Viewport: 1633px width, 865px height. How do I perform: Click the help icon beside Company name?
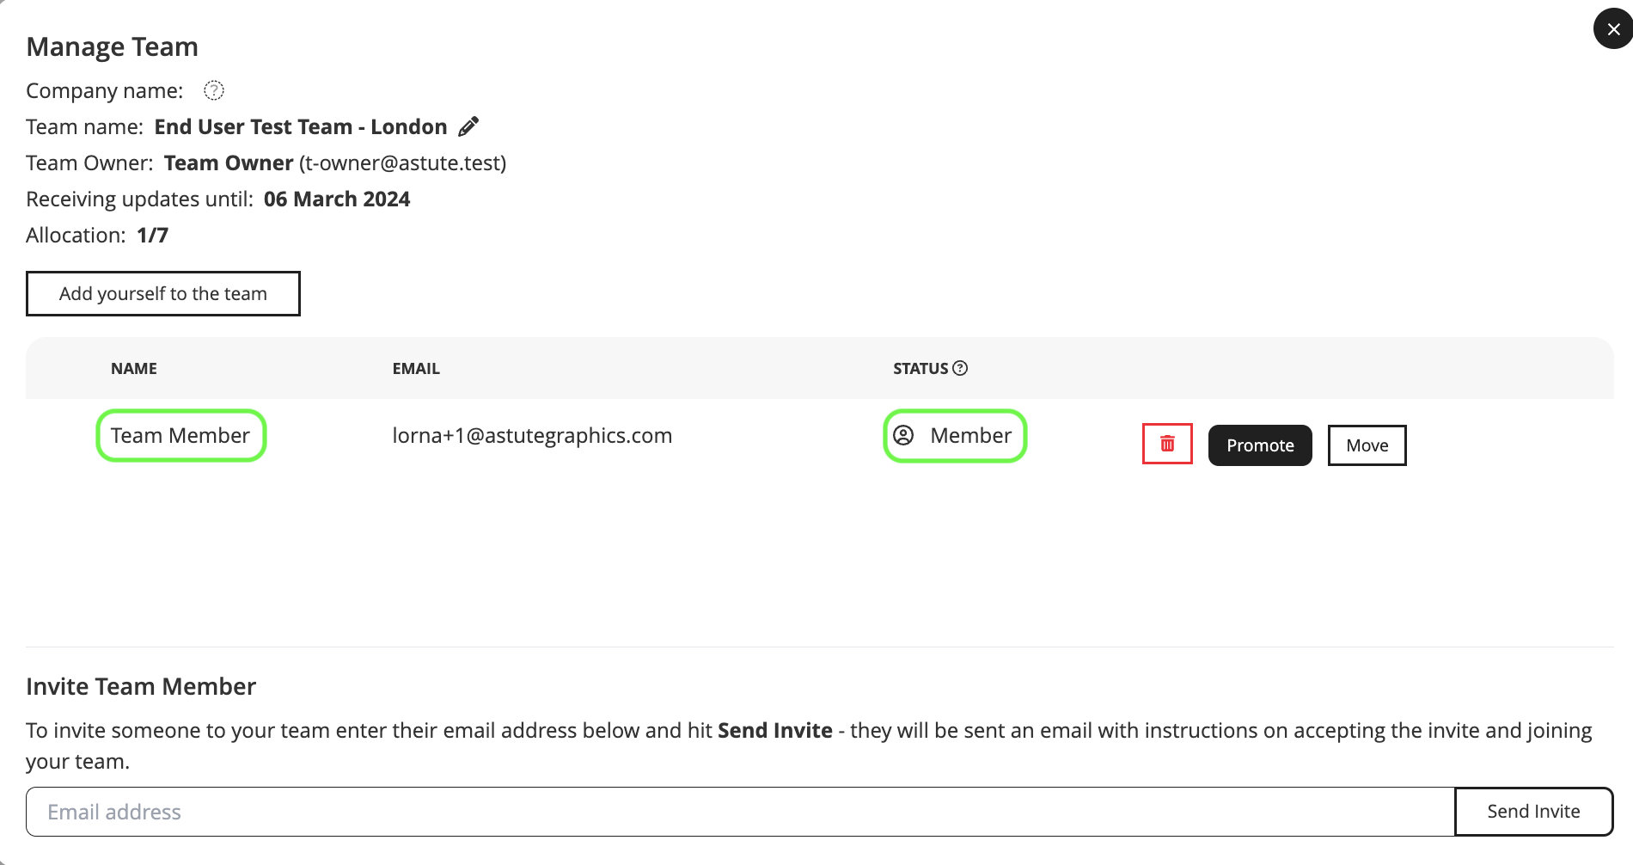click(x=214, y=90)
